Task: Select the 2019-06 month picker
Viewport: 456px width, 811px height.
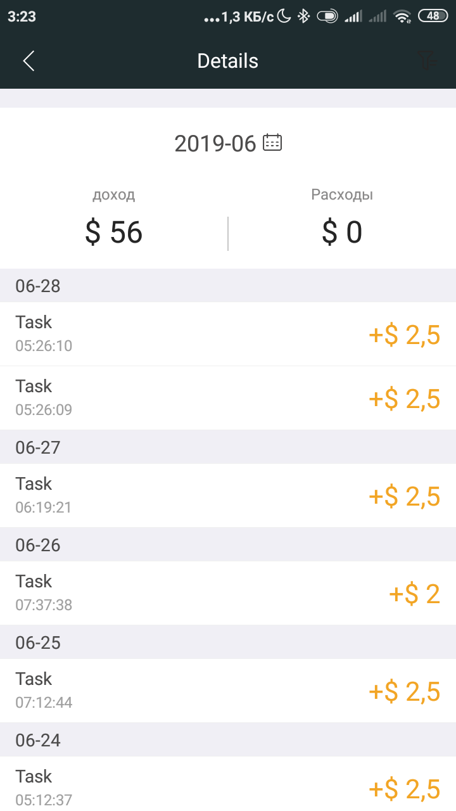Action: pyautogui.click(x=228, y=143)
